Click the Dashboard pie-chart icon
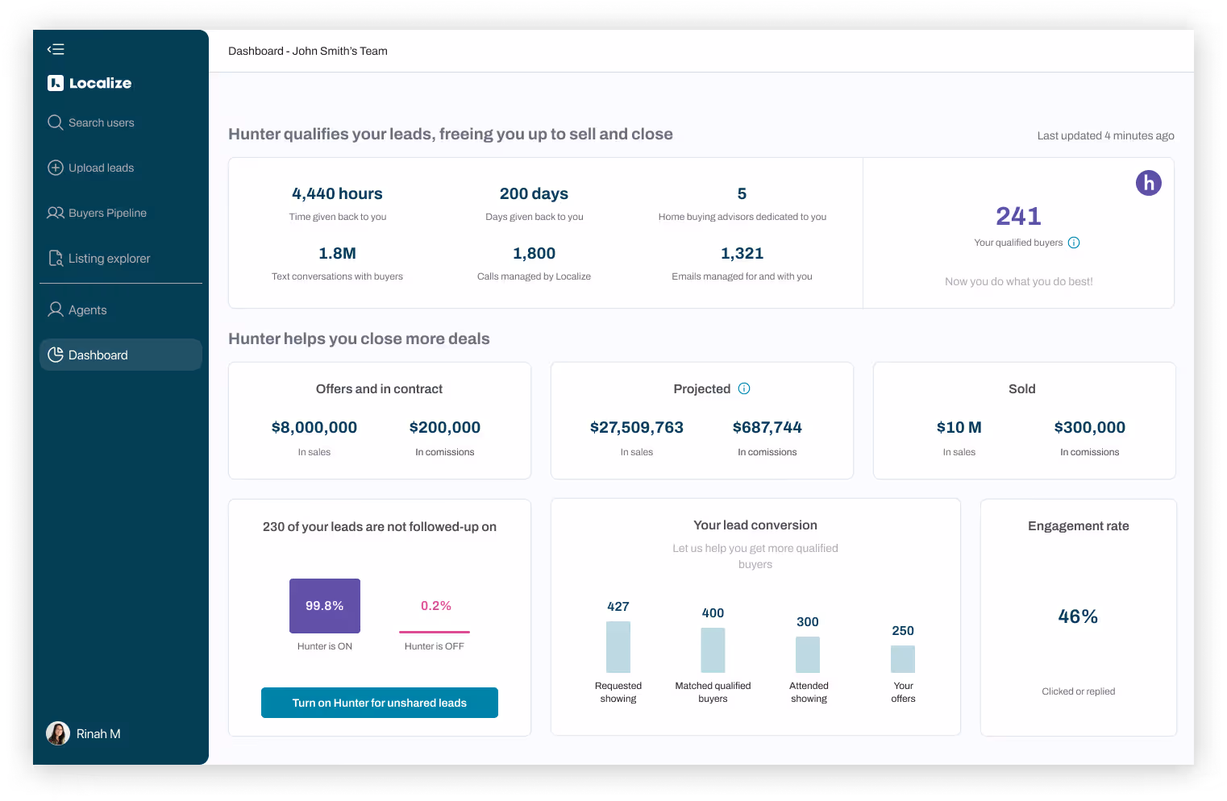Image resolution: width=1227 pixels, height=801 pixels. point(56,355)
